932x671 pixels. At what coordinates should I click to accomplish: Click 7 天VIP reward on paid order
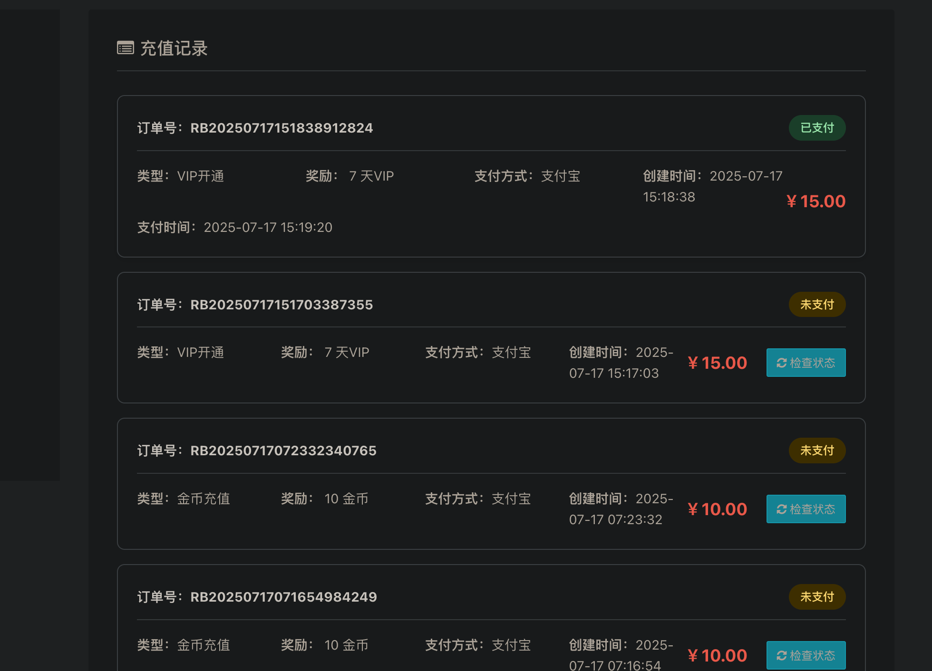(x=371, y=176)
